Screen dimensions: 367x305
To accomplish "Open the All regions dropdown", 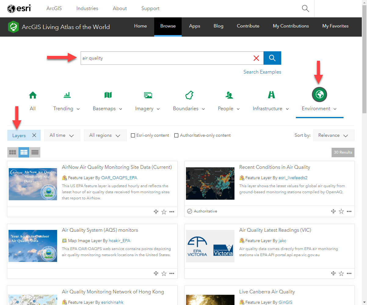I will click(105, 135).
